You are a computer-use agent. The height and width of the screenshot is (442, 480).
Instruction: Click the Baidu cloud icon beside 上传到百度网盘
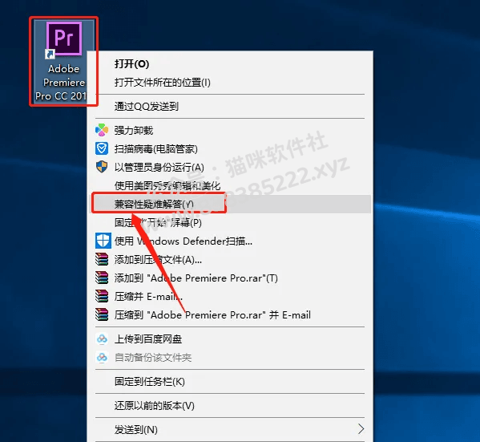[x=102, y=339]
